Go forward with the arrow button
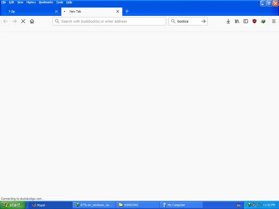 (x=14, y=21)
